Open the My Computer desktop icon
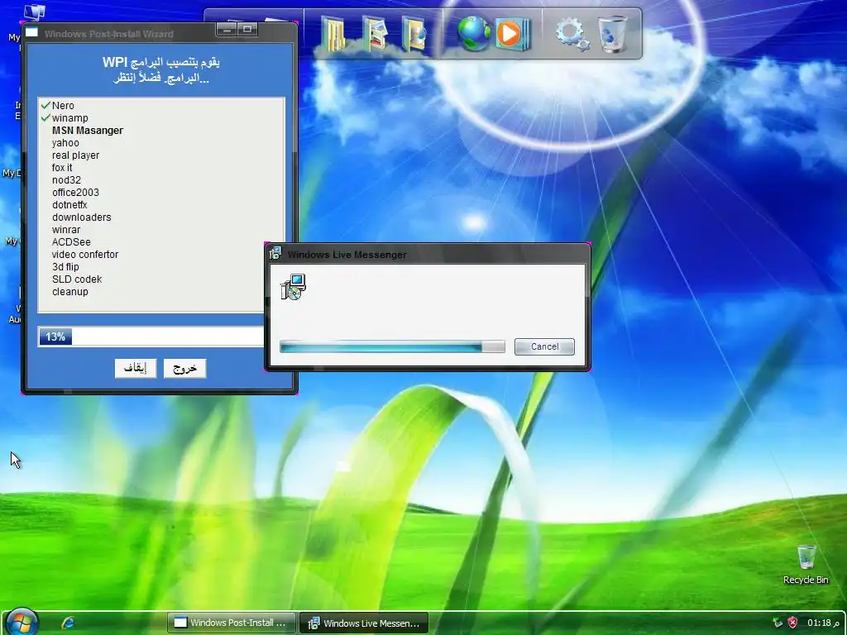Image resolution: width=847 pixels, height=635 pixels. tap(33, 13)
